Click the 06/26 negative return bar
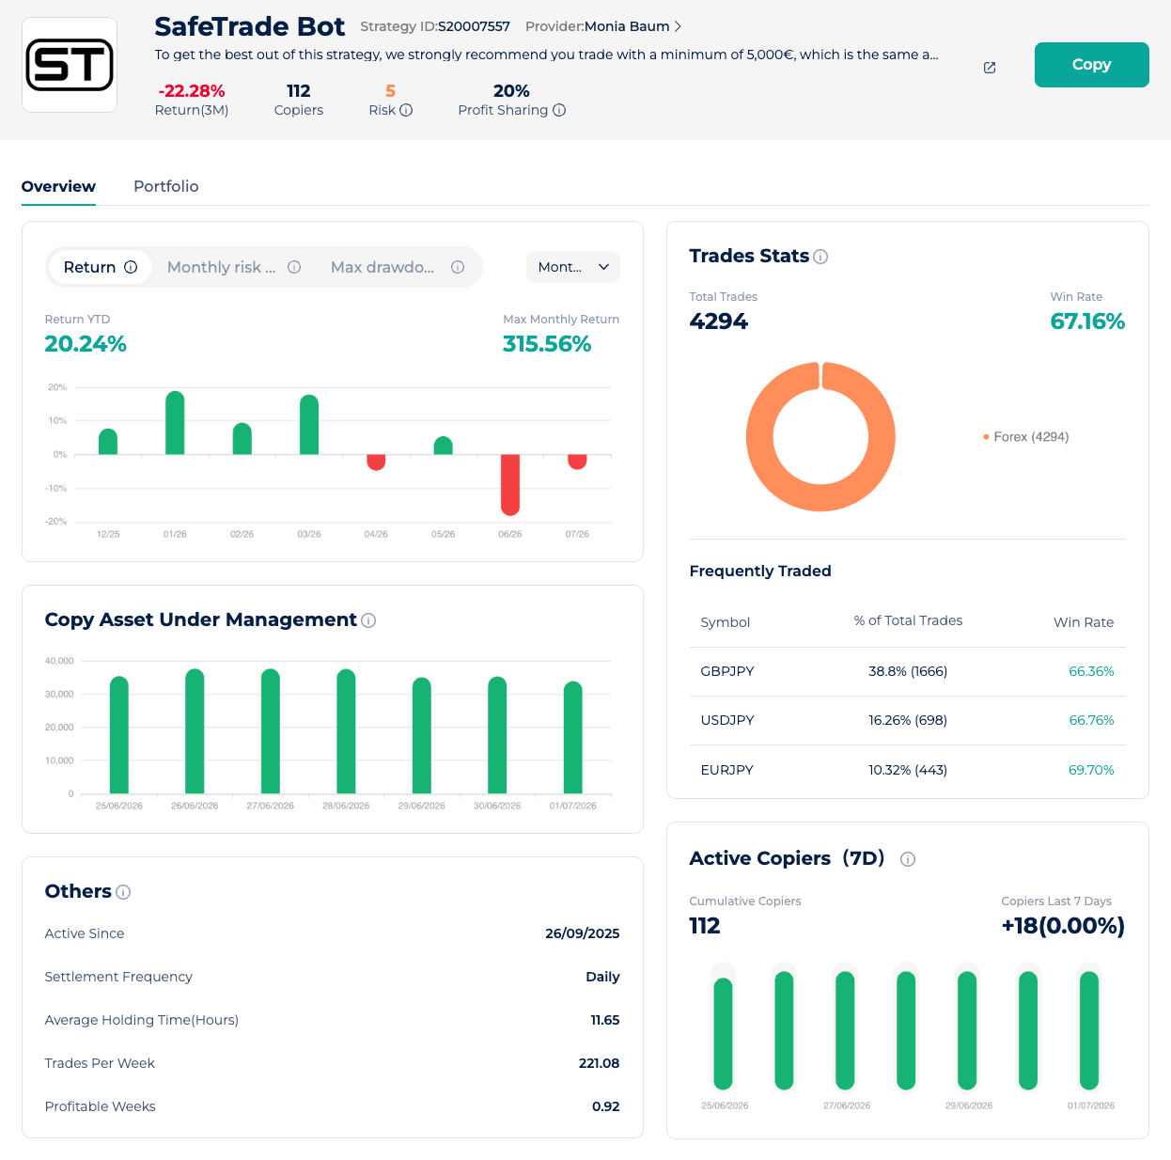Image resolution: width=1171 pixels, height=1160 pixels. [510, 485]
